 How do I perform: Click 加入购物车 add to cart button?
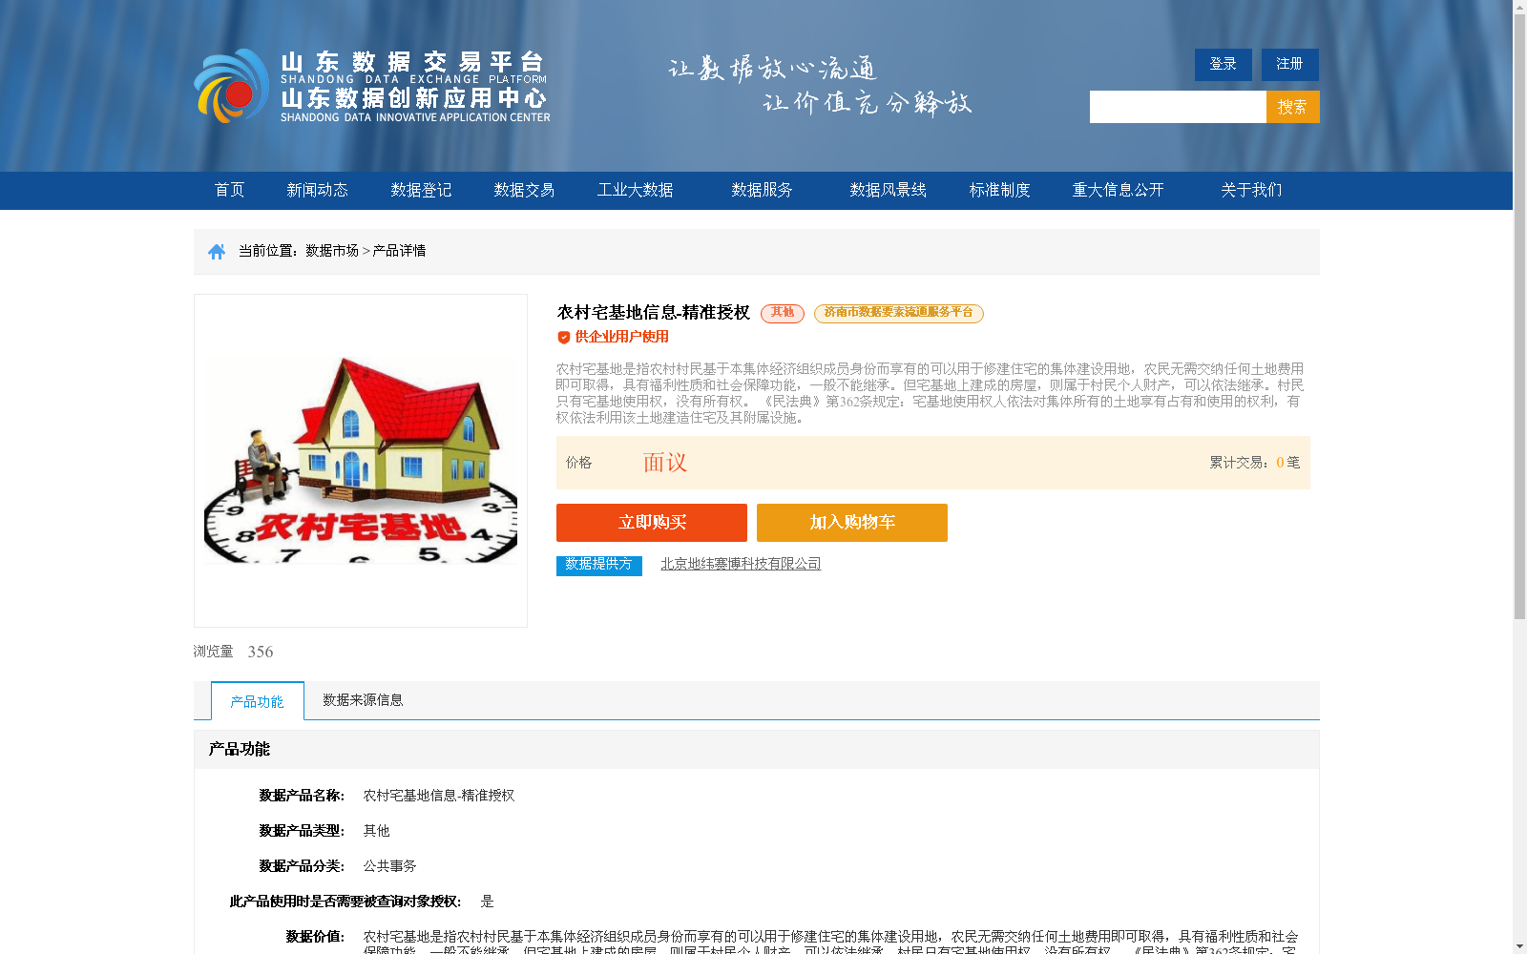[852, 523]
